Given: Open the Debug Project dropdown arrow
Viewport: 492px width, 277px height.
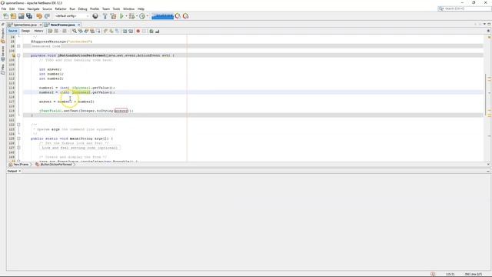Looking at the screenshot, I should tap(137, 16).
